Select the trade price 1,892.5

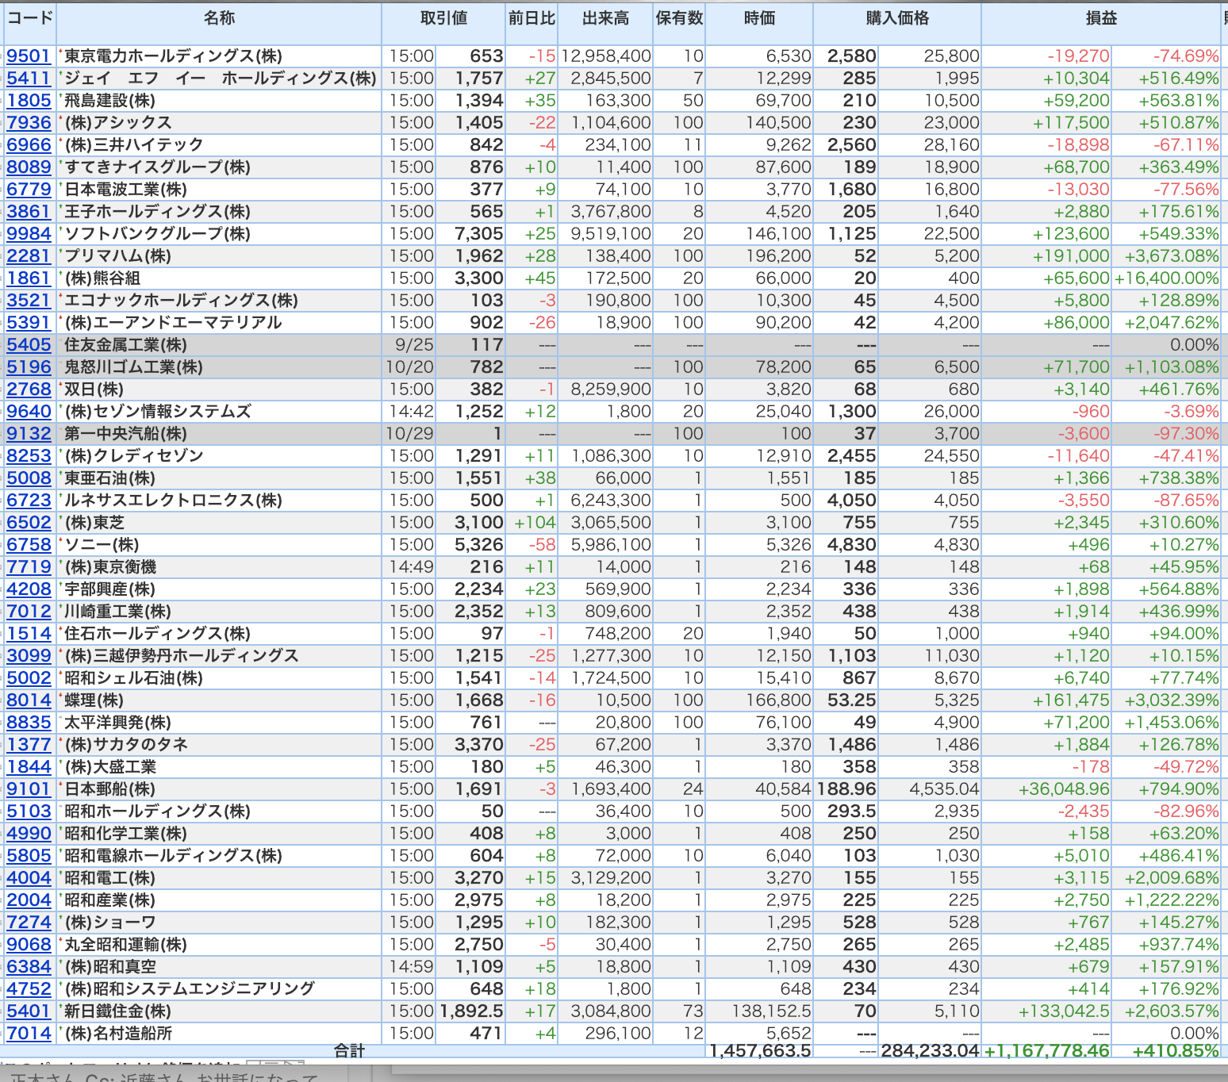pyautogui.click(x=471, y=1011)
